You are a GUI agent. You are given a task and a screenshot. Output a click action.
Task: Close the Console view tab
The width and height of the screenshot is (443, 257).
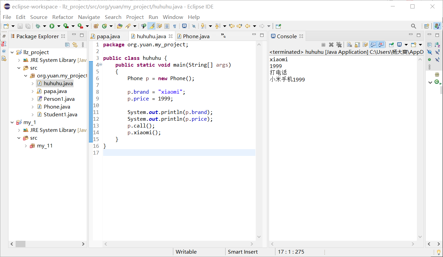[301, 36]
